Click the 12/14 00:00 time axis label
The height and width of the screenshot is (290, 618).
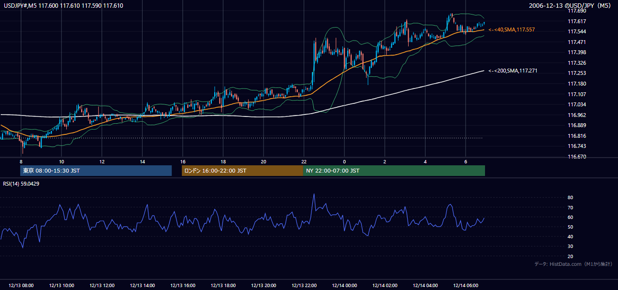[x=344, y=286]
